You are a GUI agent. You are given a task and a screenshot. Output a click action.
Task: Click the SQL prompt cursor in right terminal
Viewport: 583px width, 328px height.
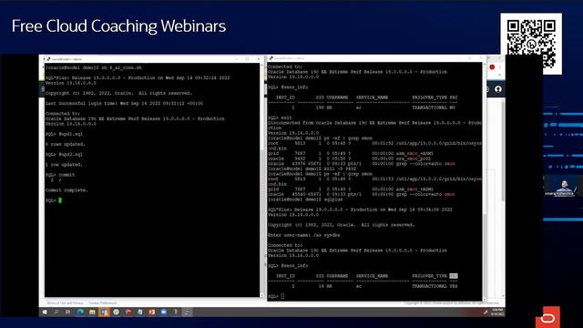point(282,296)
